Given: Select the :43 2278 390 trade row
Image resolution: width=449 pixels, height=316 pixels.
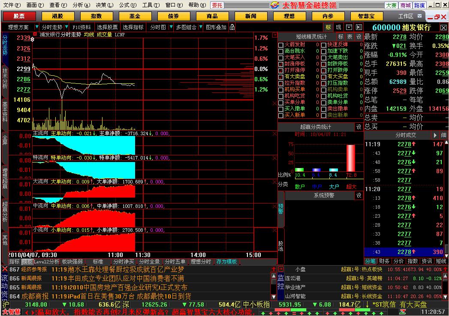Looking at the screenshot, I should (x=404, y=252).
